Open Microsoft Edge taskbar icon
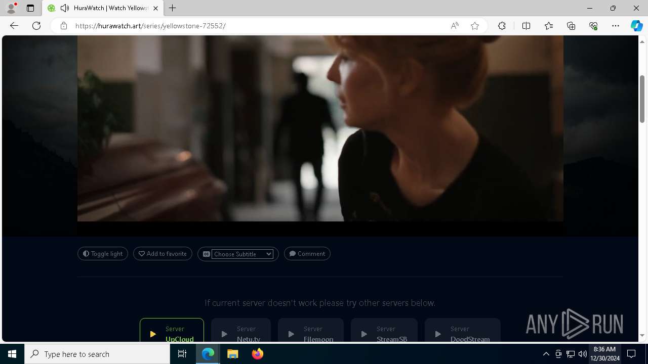Image resolution: width=648 pixels, height=364 pixels. (208, 354)
